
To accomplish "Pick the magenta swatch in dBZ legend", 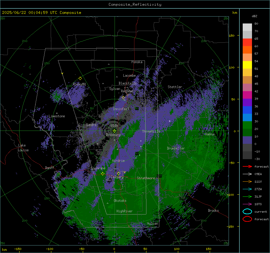I will coord(247,95).
